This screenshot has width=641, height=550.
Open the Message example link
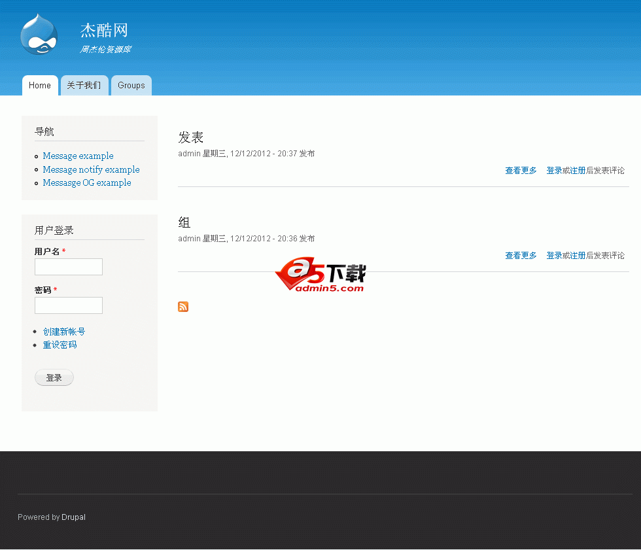tap(78, 156)
